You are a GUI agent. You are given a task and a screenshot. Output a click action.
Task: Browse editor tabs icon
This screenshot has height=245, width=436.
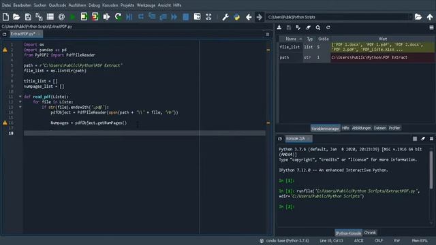(x=5, y=34)
